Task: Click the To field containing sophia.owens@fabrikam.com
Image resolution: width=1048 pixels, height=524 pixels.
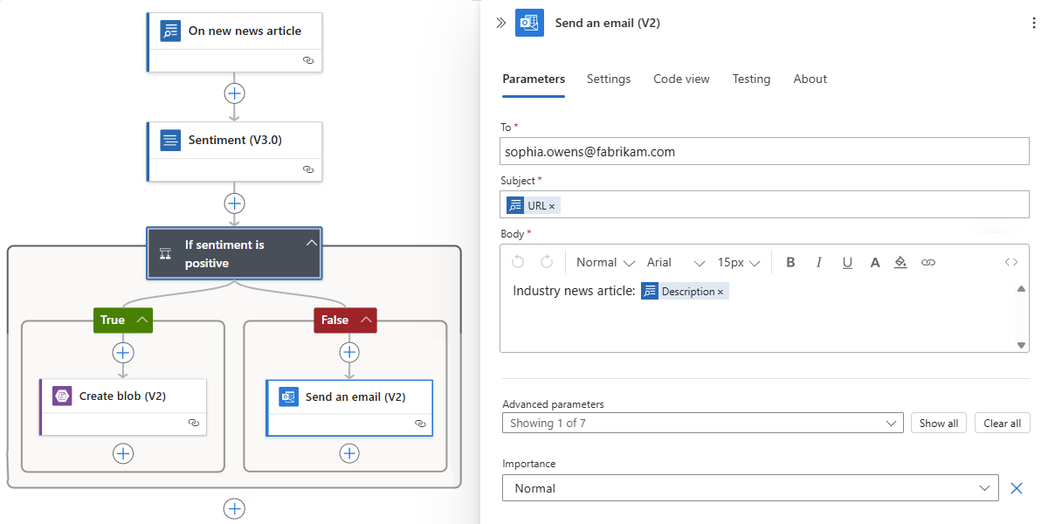Action: (x=764, y=151)
